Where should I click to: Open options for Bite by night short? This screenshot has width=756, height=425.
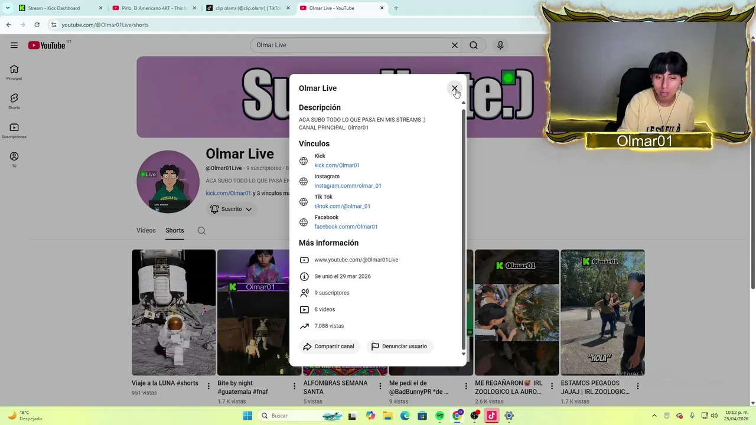pos(294,386)
